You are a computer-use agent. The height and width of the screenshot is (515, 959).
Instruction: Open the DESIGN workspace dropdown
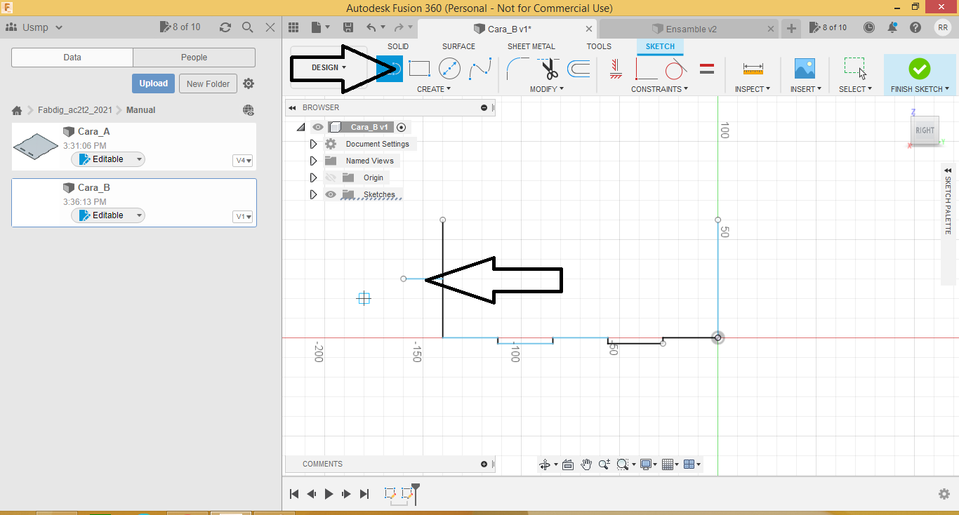coord(329,67)
